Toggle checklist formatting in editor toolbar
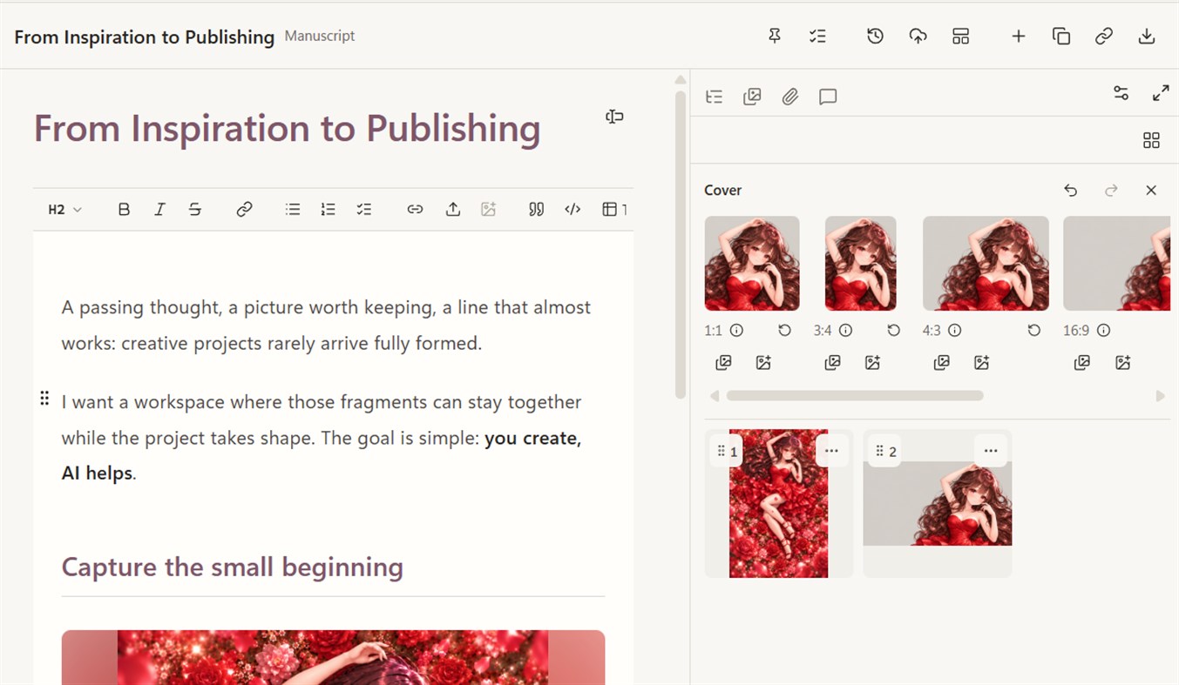 coord(363,209)
